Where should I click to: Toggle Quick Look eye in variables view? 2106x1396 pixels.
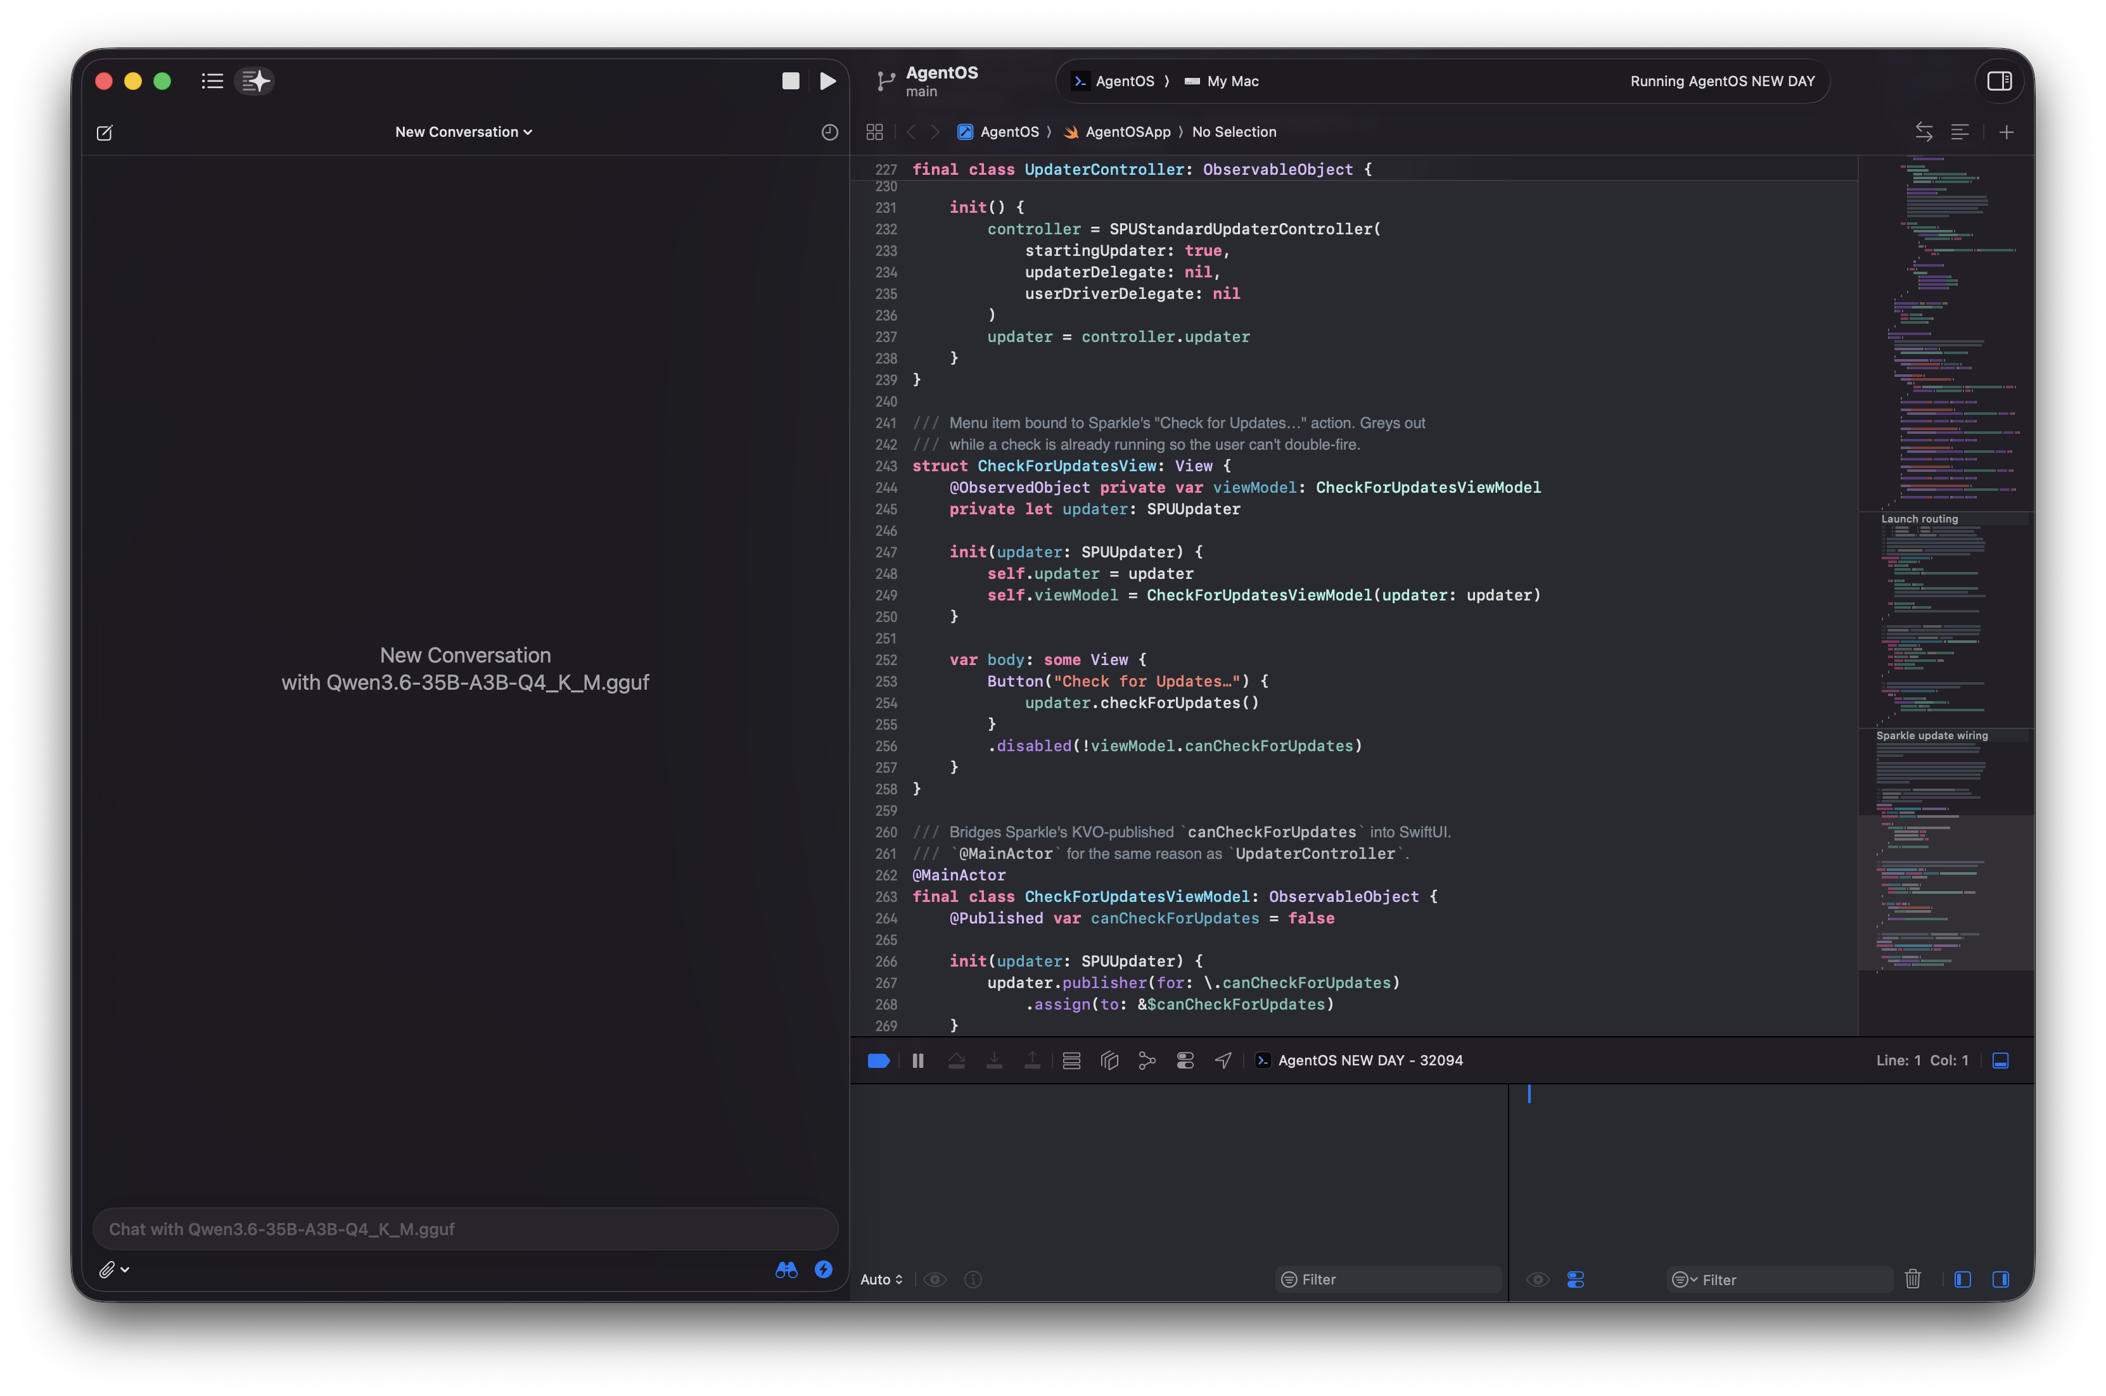[934, 1279]
